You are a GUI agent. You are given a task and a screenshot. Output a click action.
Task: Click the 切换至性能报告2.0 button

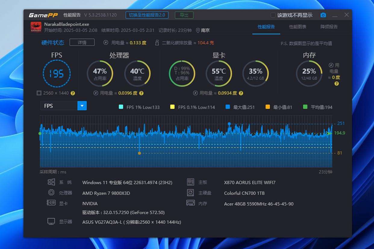[147, 15]
